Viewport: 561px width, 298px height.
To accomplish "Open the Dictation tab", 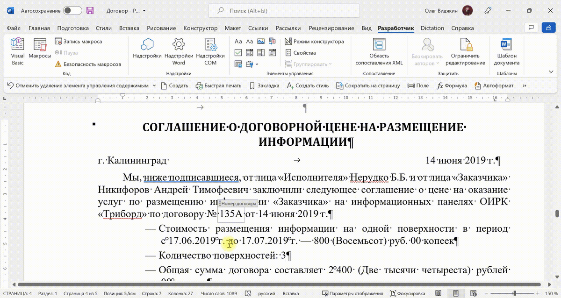I will (x=432, y=28).
